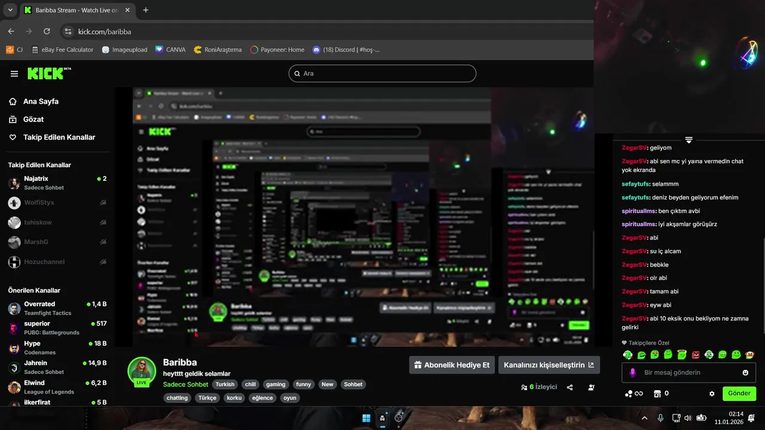This screenshot has height=430, width=765.
Task: Select the korku tag
Action: coord(234,398)
